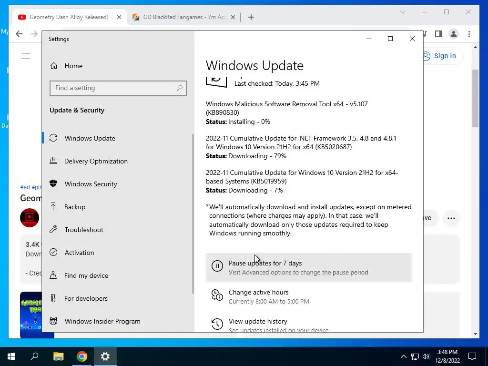Open Chrome hamburger menu on YouTube page

pos(26,56)
